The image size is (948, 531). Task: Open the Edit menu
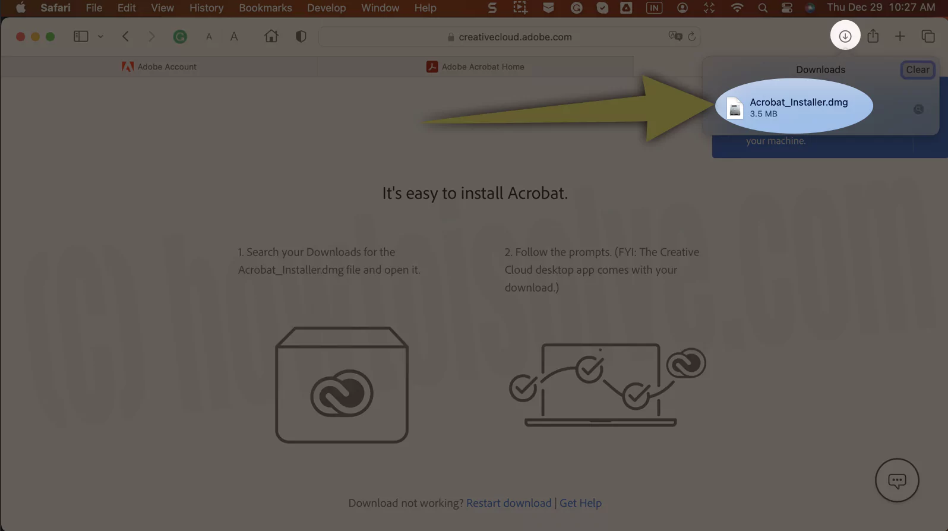click(x=127, y=8)
